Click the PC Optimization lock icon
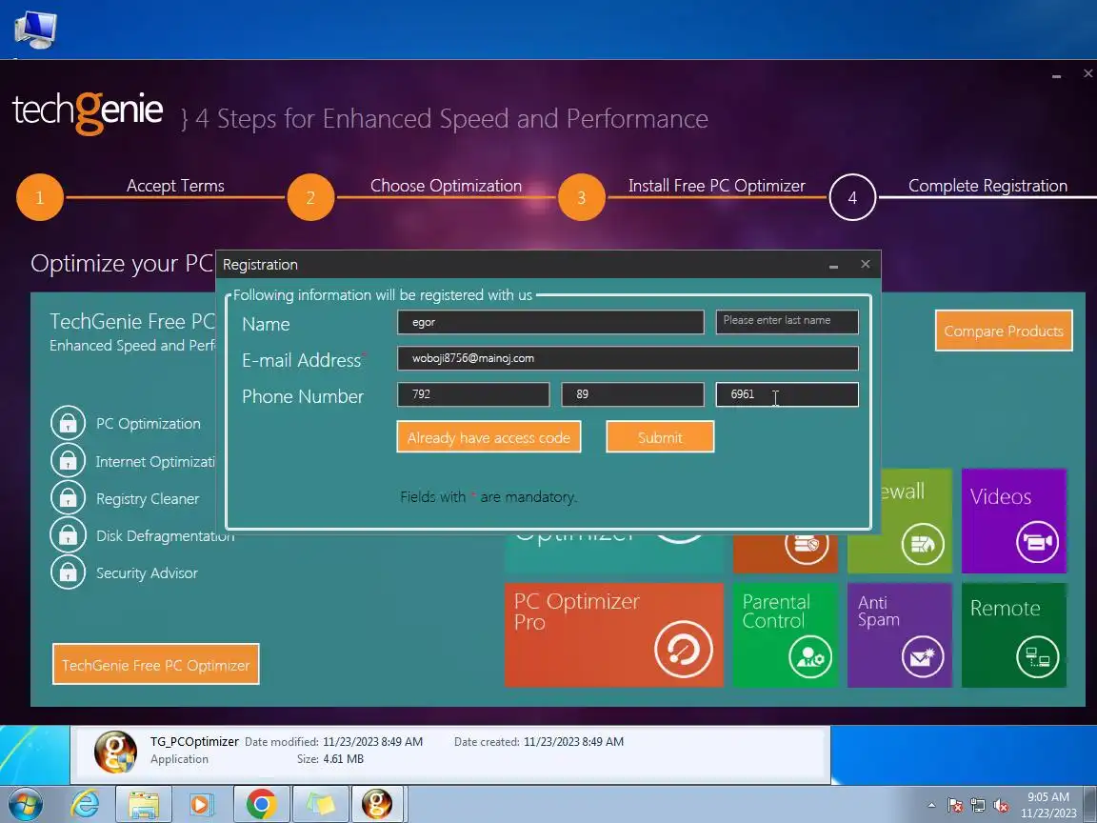This screenshot has width=1097, height=823. point(68,423)
